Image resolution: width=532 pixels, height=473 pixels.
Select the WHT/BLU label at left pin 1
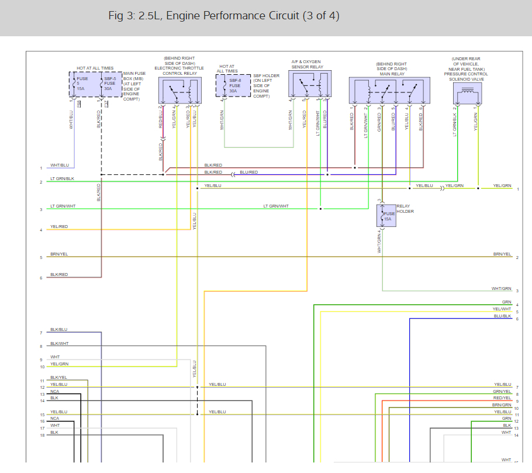[60, 165]
